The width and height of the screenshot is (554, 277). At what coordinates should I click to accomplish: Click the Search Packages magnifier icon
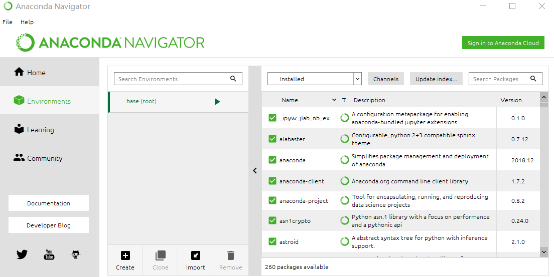click(x=533, y=78)
